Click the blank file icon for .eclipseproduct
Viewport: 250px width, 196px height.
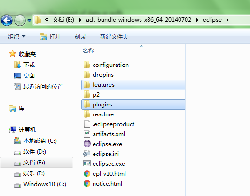87,124
